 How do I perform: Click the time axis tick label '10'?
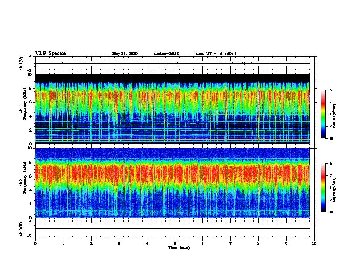[314, 244]
